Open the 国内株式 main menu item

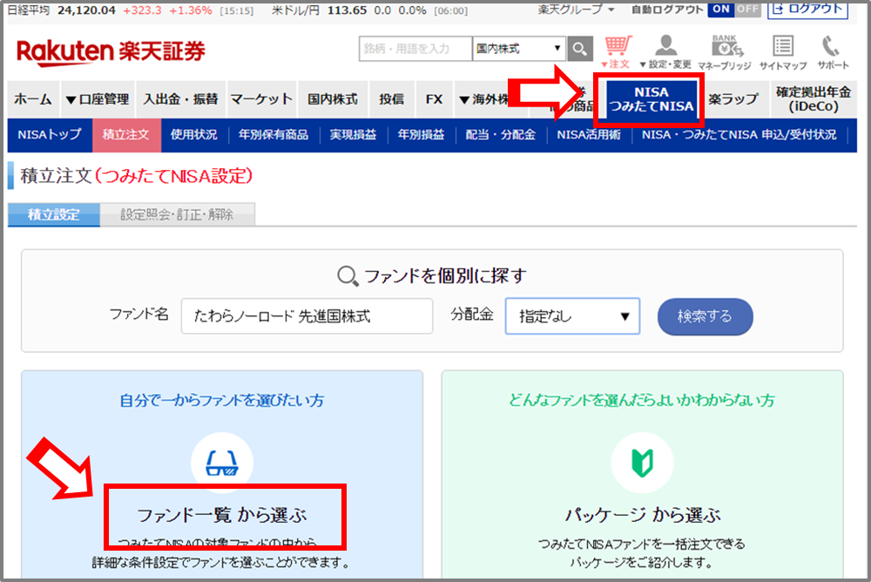333,99
